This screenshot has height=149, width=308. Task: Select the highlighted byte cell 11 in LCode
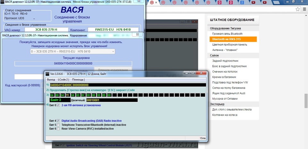[x=67, y=95]
